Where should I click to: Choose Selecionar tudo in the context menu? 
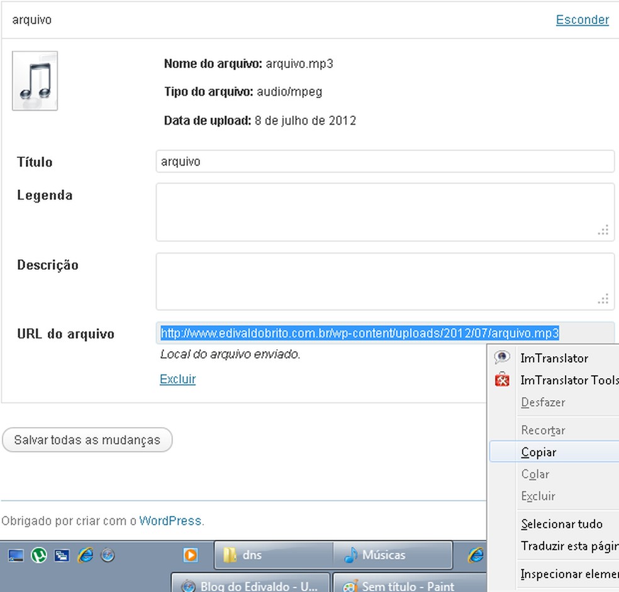pyautogui.click(x=554, y=524)
